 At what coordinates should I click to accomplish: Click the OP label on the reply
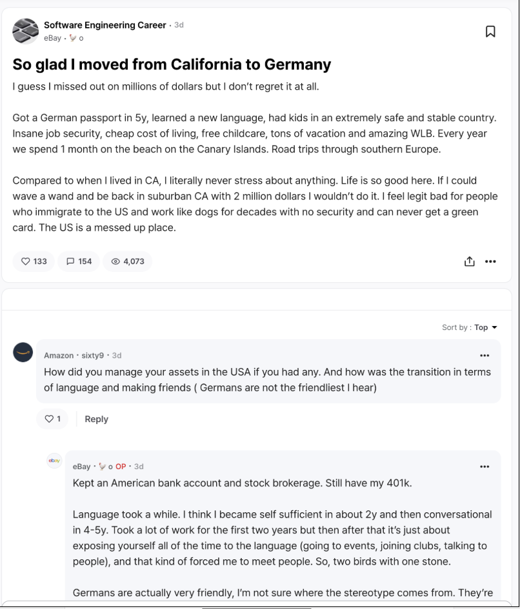pyautogui.click(x=121, y=467)
